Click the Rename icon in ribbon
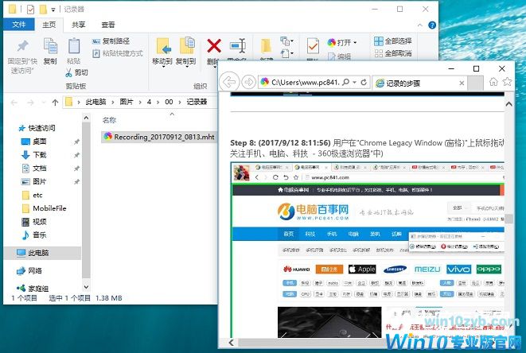This screenshot has width=526, height=353. tap(238, 45)
